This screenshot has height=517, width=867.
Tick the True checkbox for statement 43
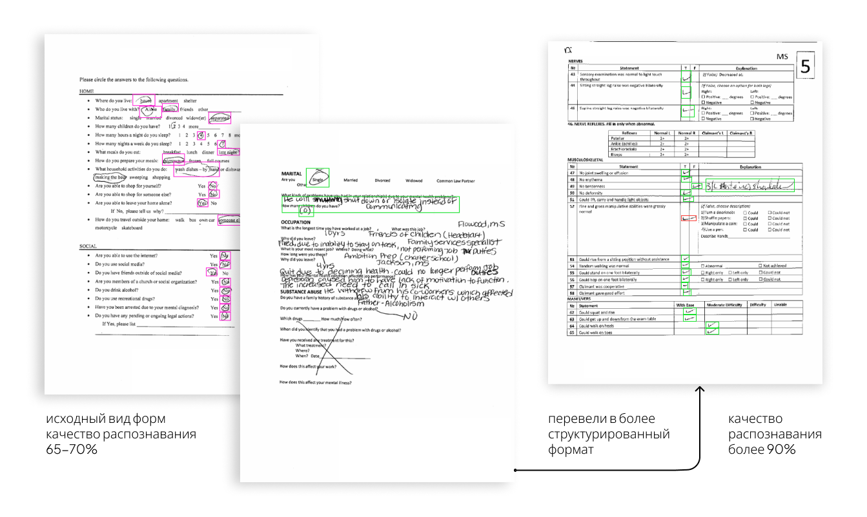[x=686, y=77]
